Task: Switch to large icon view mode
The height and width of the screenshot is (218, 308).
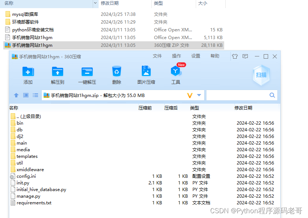Action: pyautogui.click(x=25, y=95)
